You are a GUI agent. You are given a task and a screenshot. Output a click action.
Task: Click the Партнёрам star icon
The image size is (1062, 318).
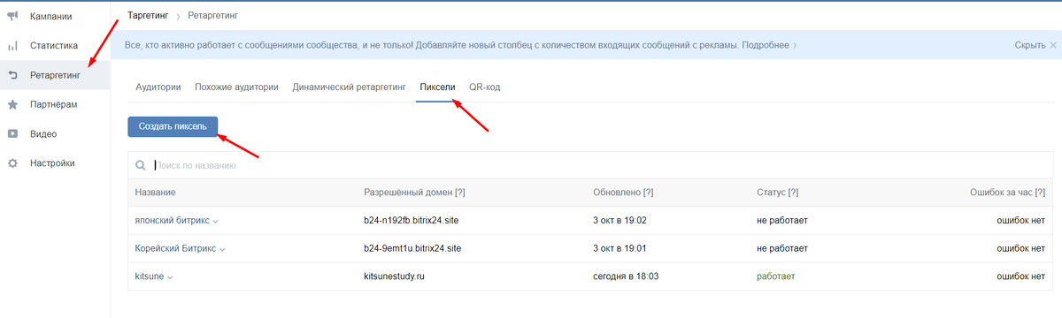click(13, 105)
